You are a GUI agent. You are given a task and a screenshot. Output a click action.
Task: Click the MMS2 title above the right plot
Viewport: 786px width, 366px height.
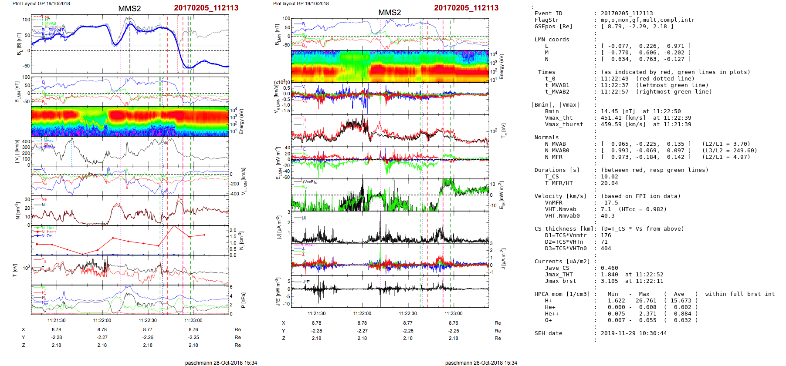[390, 13]
